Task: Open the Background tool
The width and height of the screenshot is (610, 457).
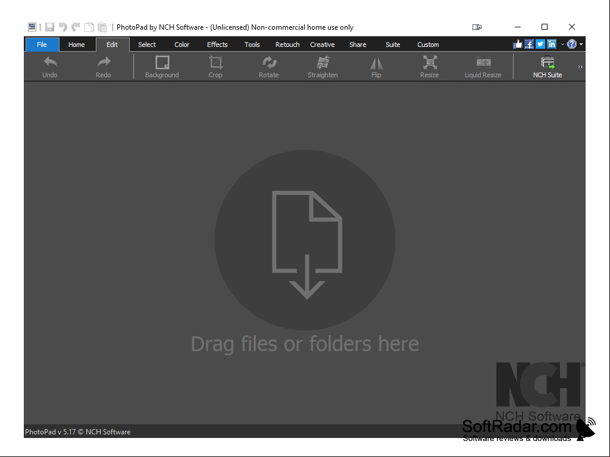Action: tap(162, 67)
